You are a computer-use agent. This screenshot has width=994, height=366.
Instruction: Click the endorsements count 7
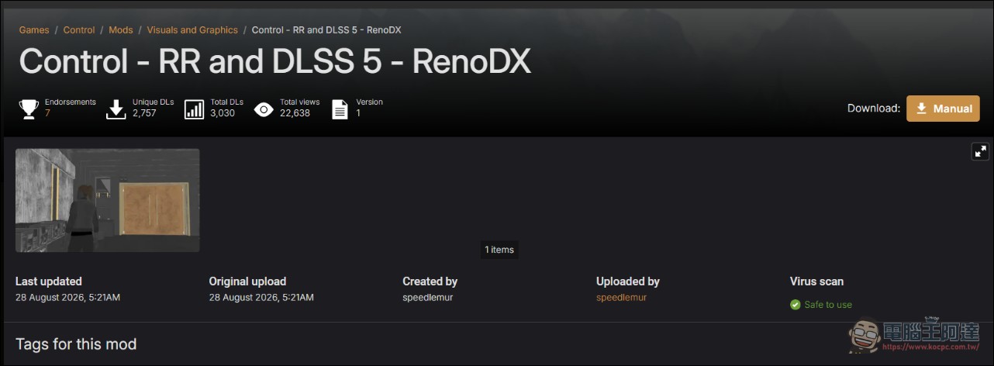[x=47, y=113]
